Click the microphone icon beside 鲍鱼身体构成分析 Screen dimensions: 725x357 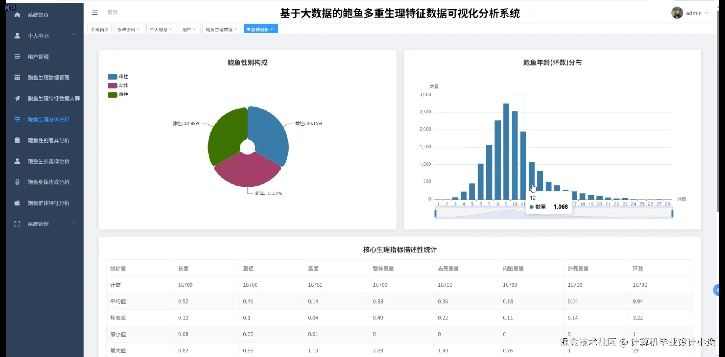[17, 182]
